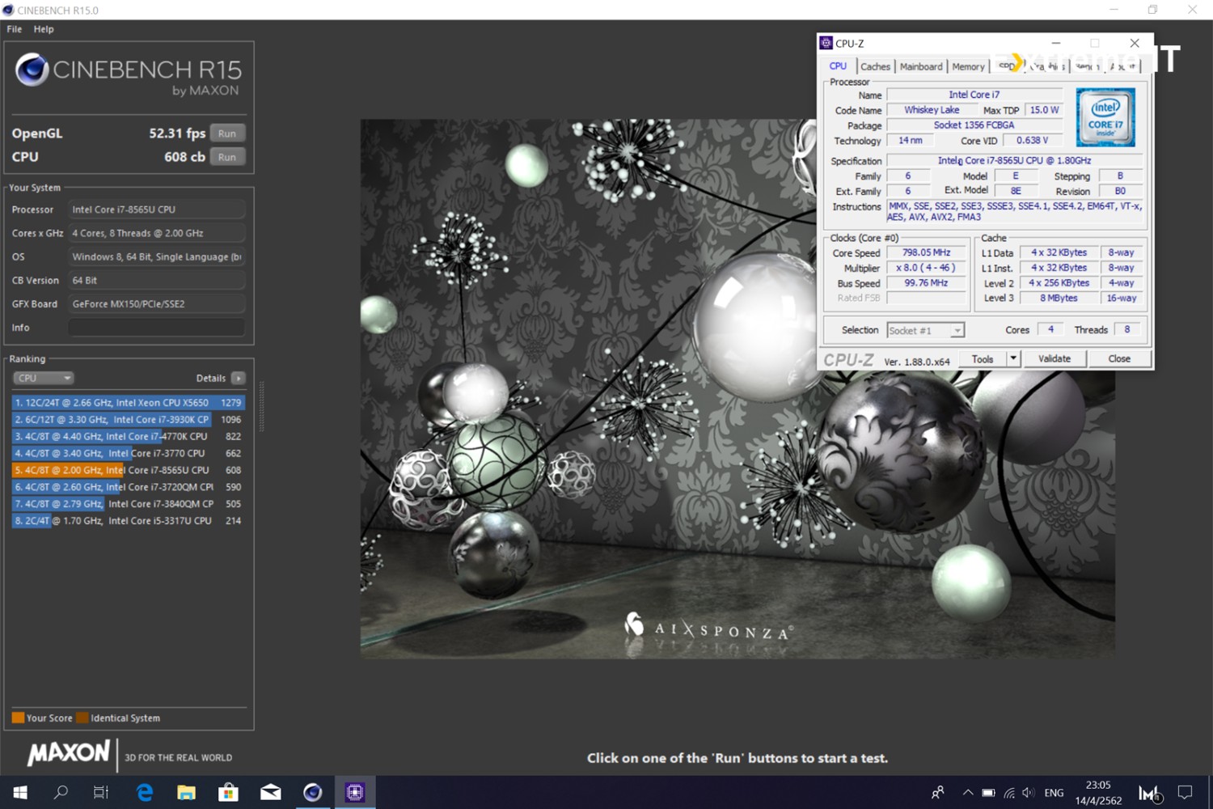This screenshot has width=1213, height=809.
Task: Click the Tools button in CPU-Z
Action: coord(983,359)
